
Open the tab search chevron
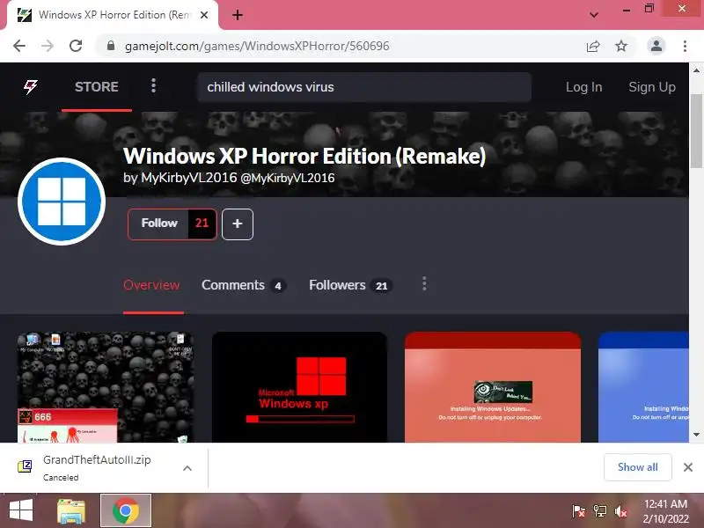coord(593,15)
